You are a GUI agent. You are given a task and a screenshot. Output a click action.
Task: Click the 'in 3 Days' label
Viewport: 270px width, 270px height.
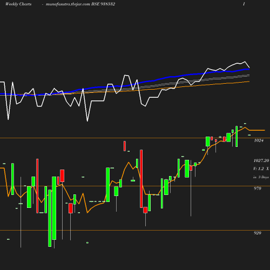[261, 177]
